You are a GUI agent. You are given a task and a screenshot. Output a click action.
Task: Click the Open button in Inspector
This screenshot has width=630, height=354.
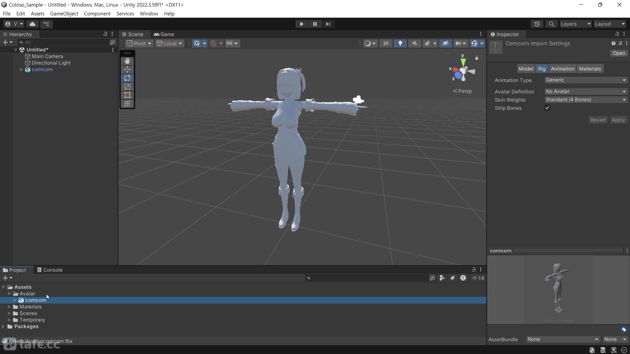click(619, 53)
